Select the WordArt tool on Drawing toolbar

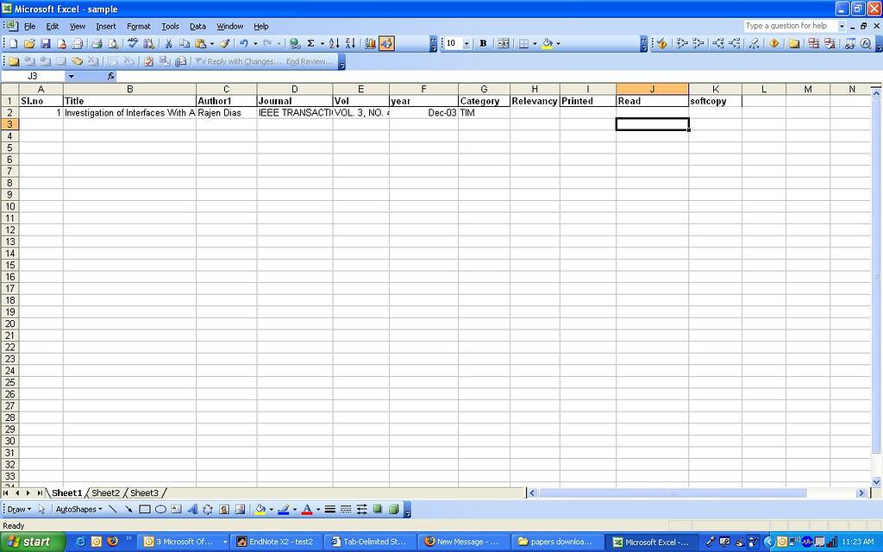click(x=194, y=509)
